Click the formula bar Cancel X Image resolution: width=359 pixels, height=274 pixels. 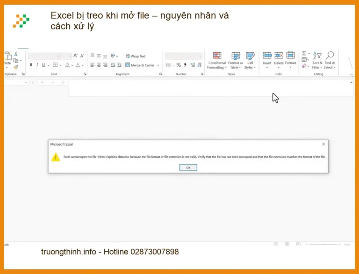pos(43,82)
